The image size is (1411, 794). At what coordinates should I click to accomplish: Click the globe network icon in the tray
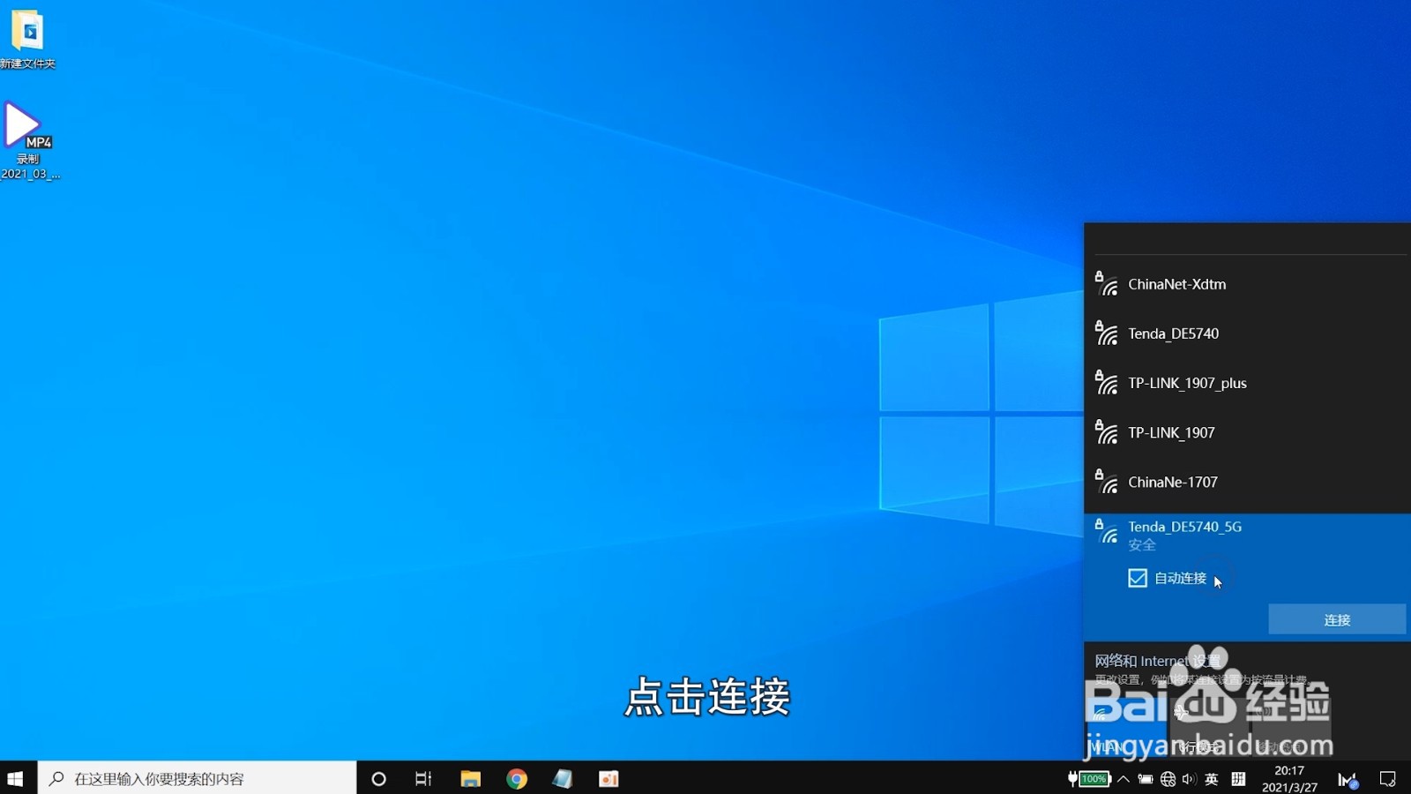(1168, 778)
